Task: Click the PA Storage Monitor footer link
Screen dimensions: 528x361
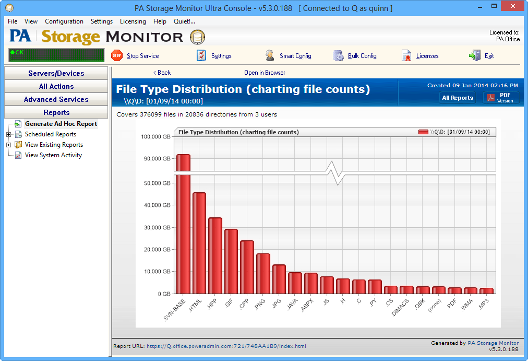Action: click(x=494, y=343)
